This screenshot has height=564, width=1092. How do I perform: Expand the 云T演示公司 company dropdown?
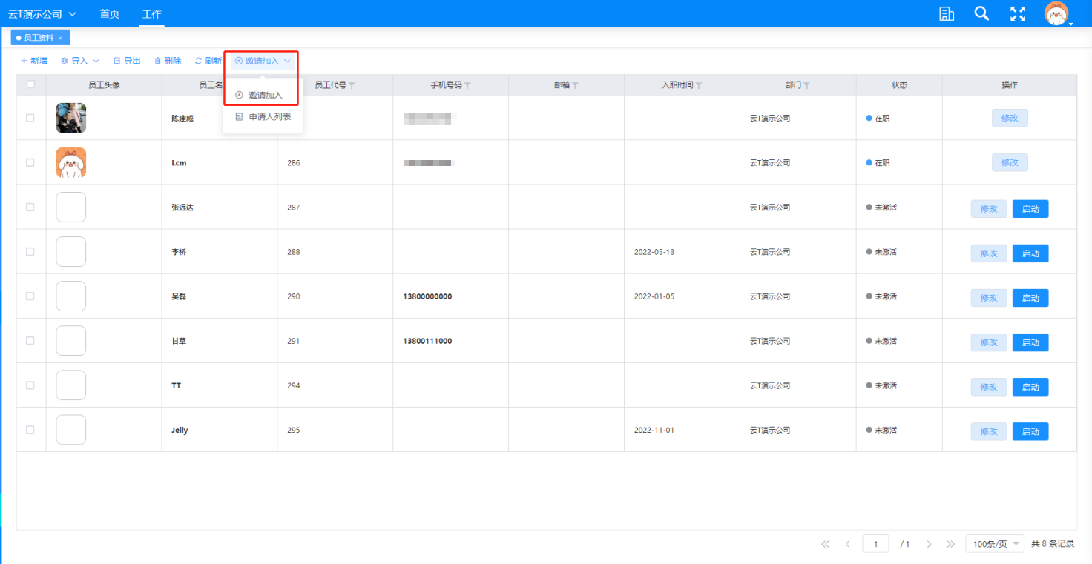(x=42, y=14)
